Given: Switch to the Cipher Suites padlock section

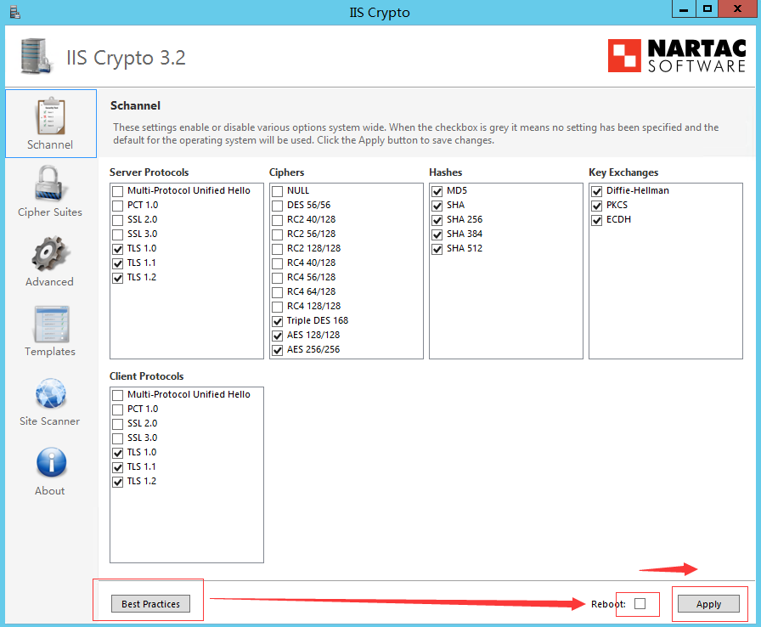Looking at the screenshot, I should (50, 191).
